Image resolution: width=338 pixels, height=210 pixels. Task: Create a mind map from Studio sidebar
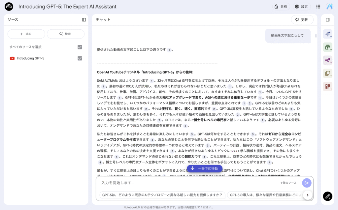328,60
